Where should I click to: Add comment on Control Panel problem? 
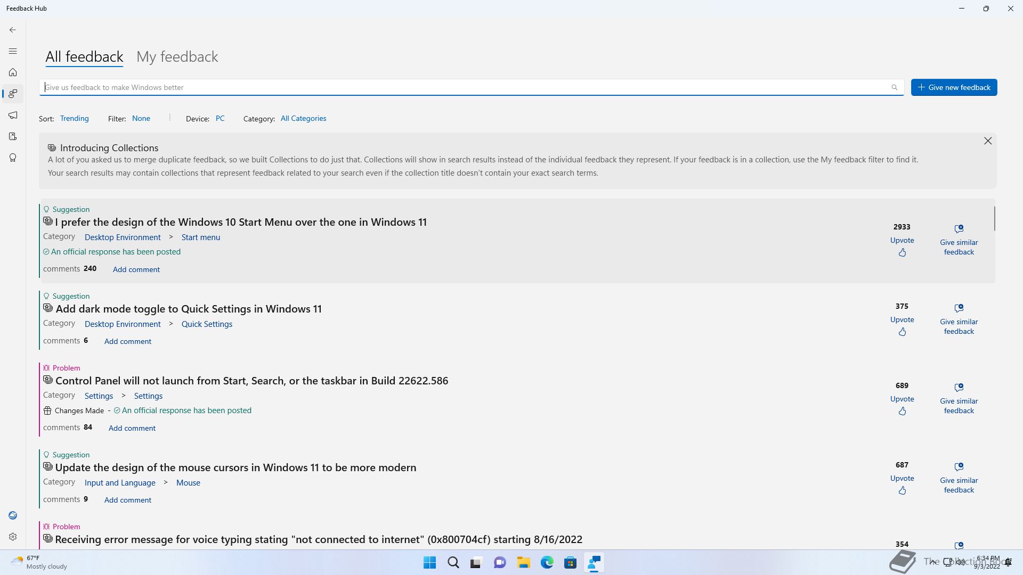(x=132, y=428)
